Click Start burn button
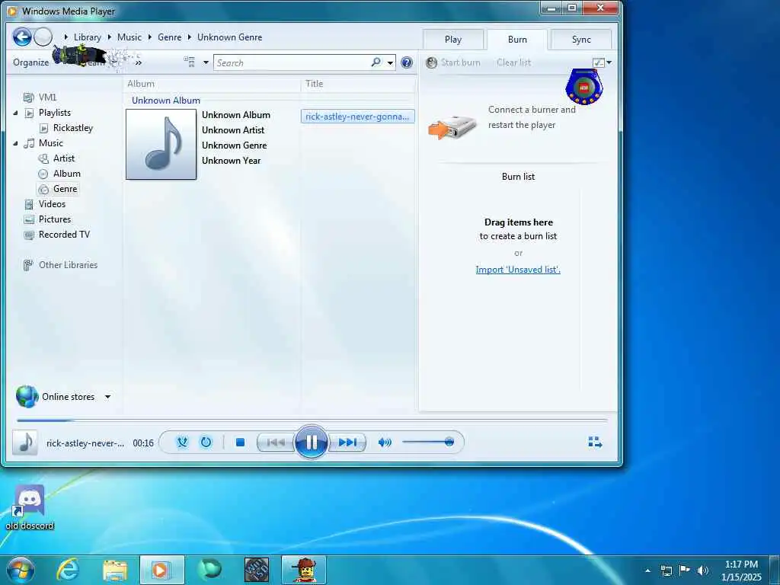The image size is (780, 585). point(454,62)
